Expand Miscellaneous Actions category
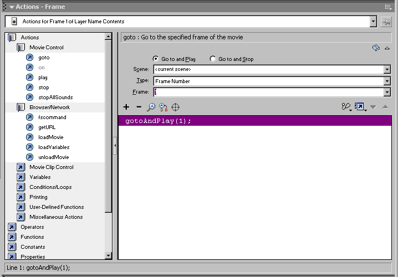The image size is (398, 277). 21,217
